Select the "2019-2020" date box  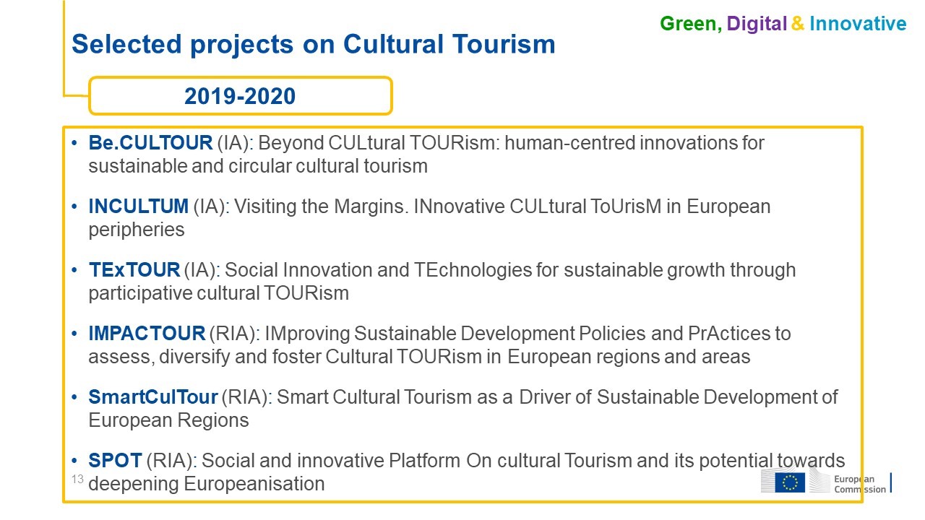(x=241, y=95)
